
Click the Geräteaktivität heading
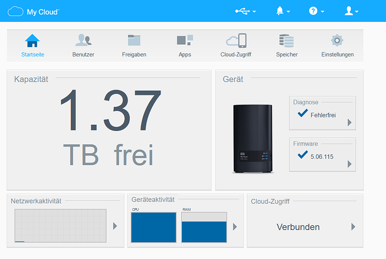click(x=153, y=200)
